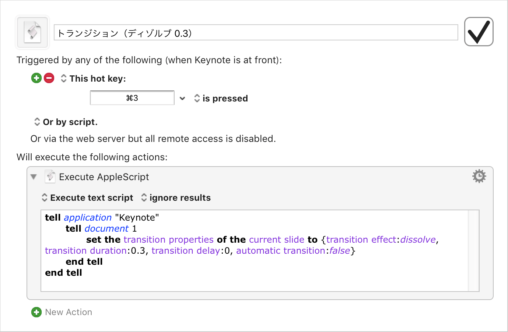Click the script editor vertical scrollbar

pyautogui.click(x=473, y=251)
